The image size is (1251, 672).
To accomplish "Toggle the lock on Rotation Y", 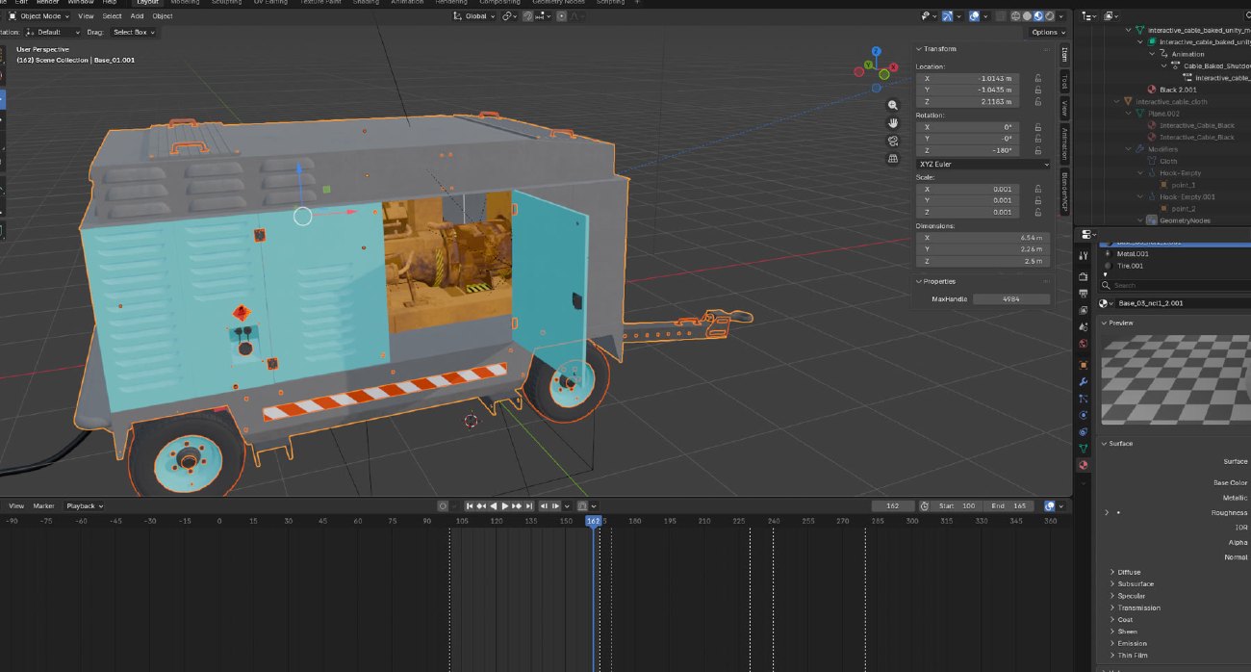I will point(1038,139).
